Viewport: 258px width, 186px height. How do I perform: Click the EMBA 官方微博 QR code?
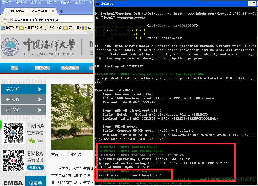click(x=13, y=160)
